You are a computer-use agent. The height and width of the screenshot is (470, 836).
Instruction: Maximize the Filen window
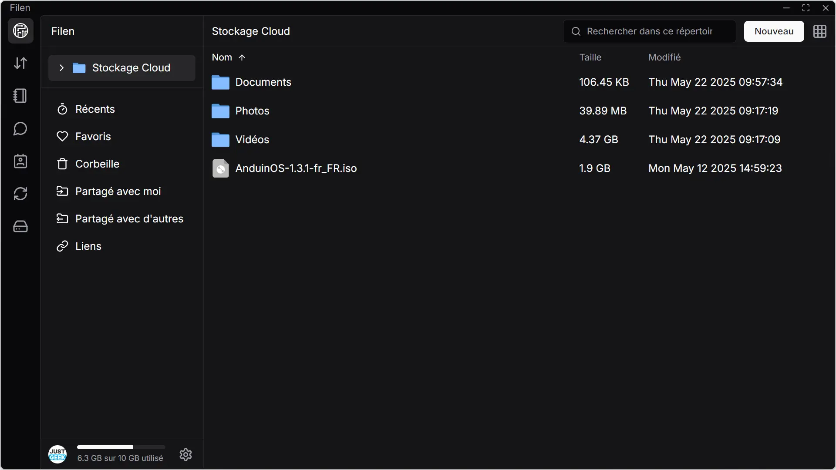pos(806,8)
